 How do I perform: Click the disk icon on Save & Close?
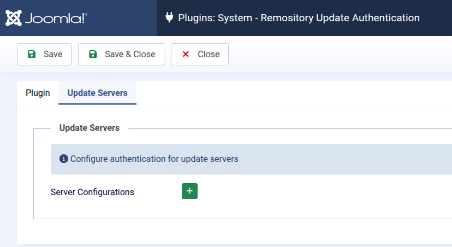click(93, 55)
